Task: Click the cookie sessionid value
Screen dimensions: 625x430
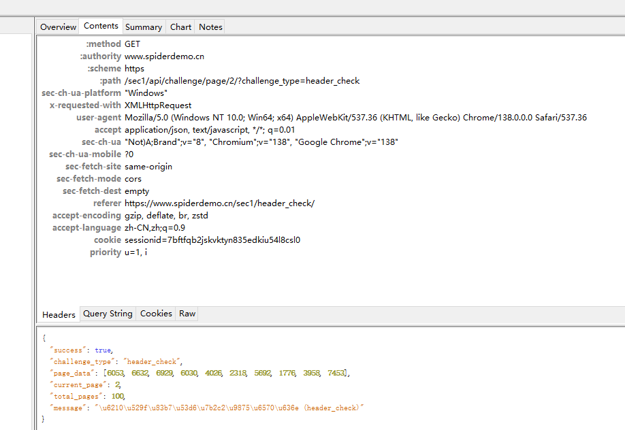Action: (x=212, y=240)
